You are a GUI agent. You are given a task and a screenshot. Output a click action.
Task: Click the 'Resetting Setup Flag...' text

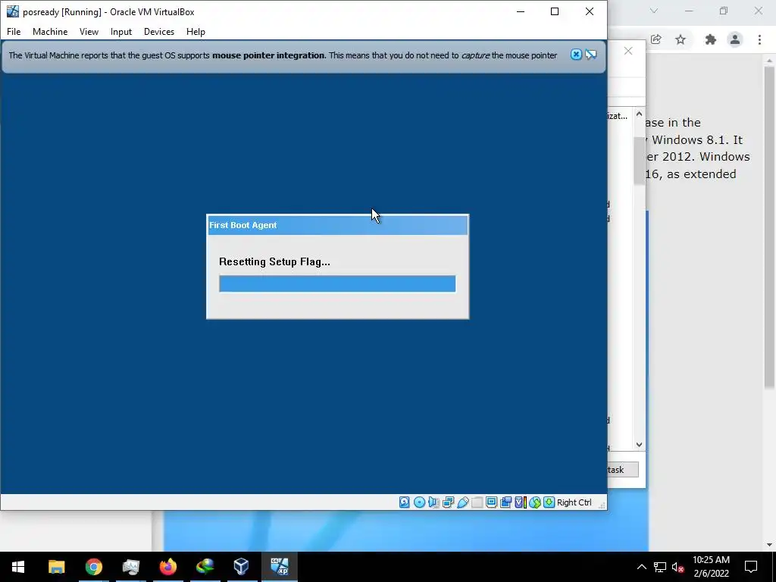(x=274, y=261)
